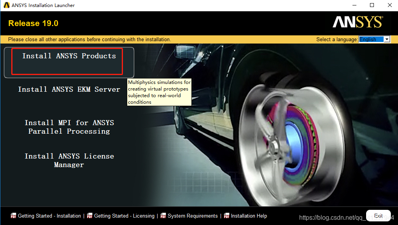Choose Install ANSYS EKM Server
Screen dimensions: 398x225
click(69, 89)
